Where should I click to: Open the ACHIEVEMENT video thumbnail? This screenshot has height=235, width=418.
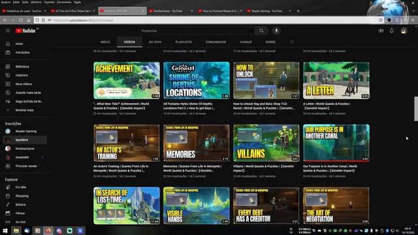tap(127, 80)
